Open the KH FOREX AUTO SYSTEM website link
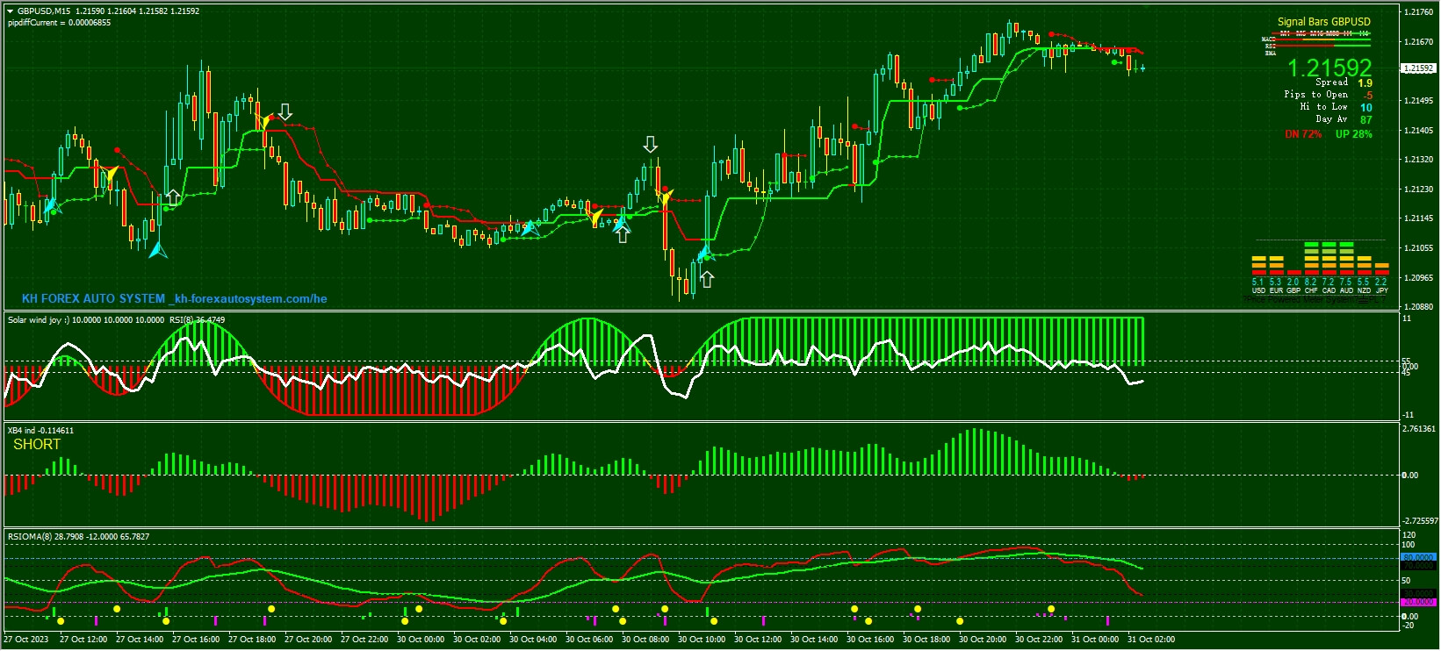 175,299
